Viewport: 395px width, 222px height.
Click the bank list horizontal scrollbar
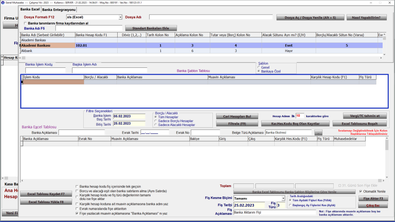[x=201, y=58]
